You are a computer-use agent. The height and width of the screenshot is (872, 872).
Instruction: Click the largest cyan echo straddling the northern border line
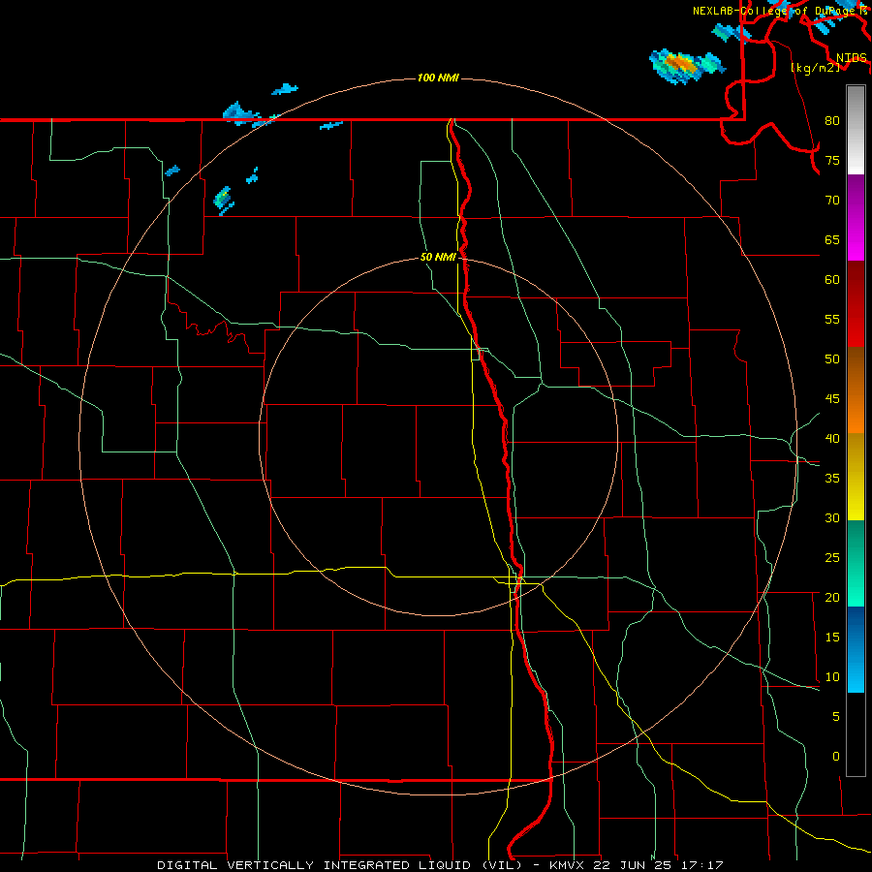point(240,113)
